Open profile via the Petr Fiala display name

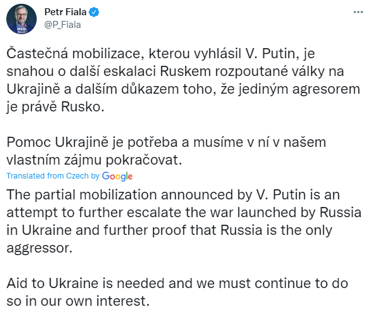65,12
